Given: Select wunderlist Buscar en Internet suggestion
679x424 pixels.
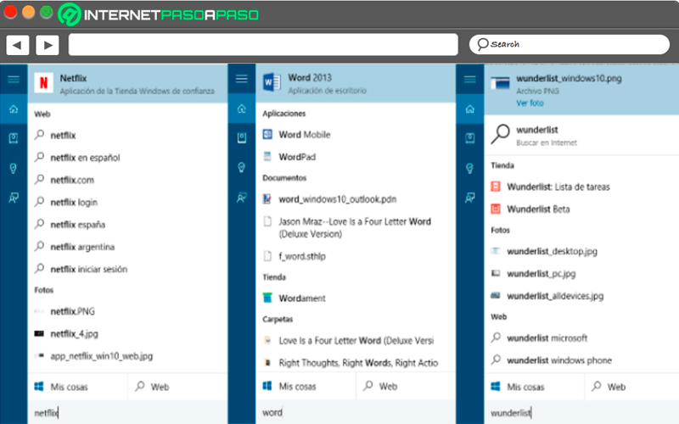Looking at the screenshot, I should click(581, 135).
